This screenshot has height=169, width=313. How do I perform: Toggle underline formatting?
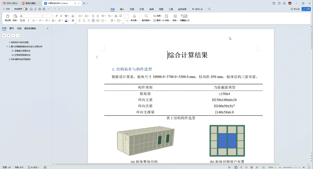(x=33, y=20)
